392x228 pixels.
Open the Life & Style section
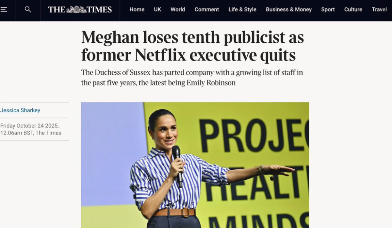point(242,10)
